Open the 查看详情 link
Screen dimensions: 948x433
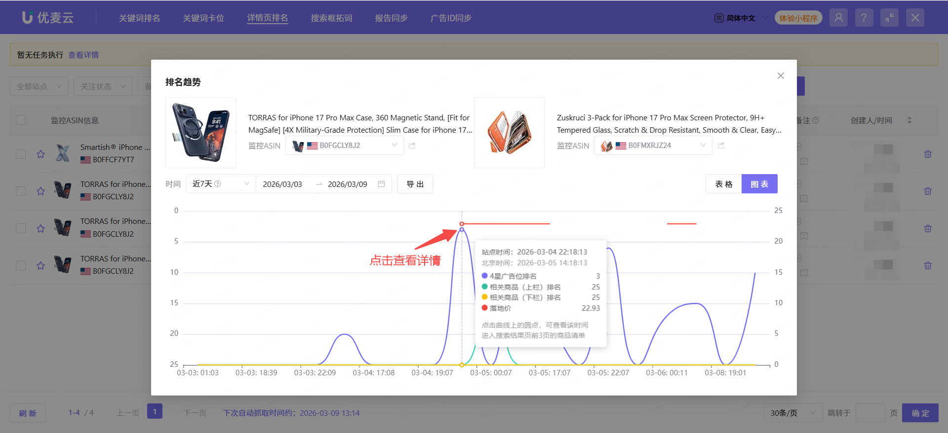click(x=83, y=55)
